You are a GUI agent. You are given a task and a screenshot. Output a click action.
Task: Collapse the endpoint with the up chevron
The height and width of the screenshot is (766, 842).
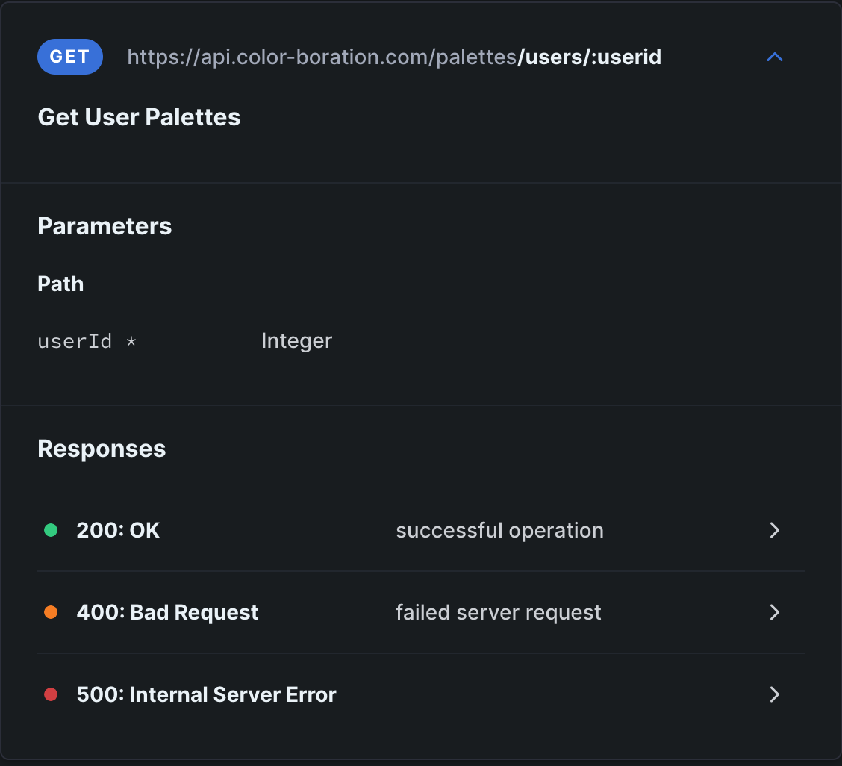pos(775,57)
